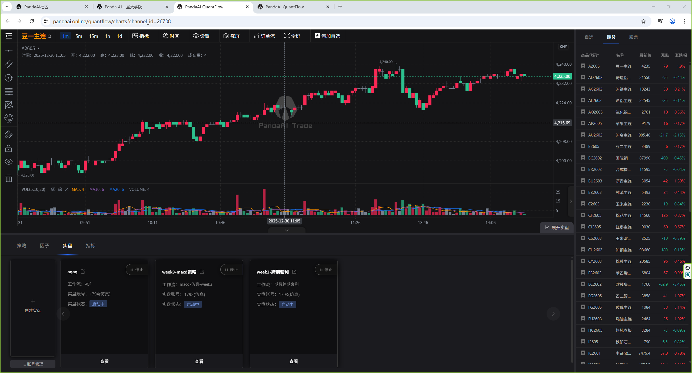Toggle watchlist star for AU2602 row
Image resolution: width=692 pixels, height=373 pixels.
583,135
